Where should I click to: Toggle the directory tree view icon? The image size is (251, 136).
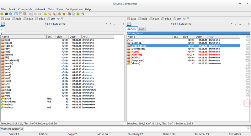(30, 14)
